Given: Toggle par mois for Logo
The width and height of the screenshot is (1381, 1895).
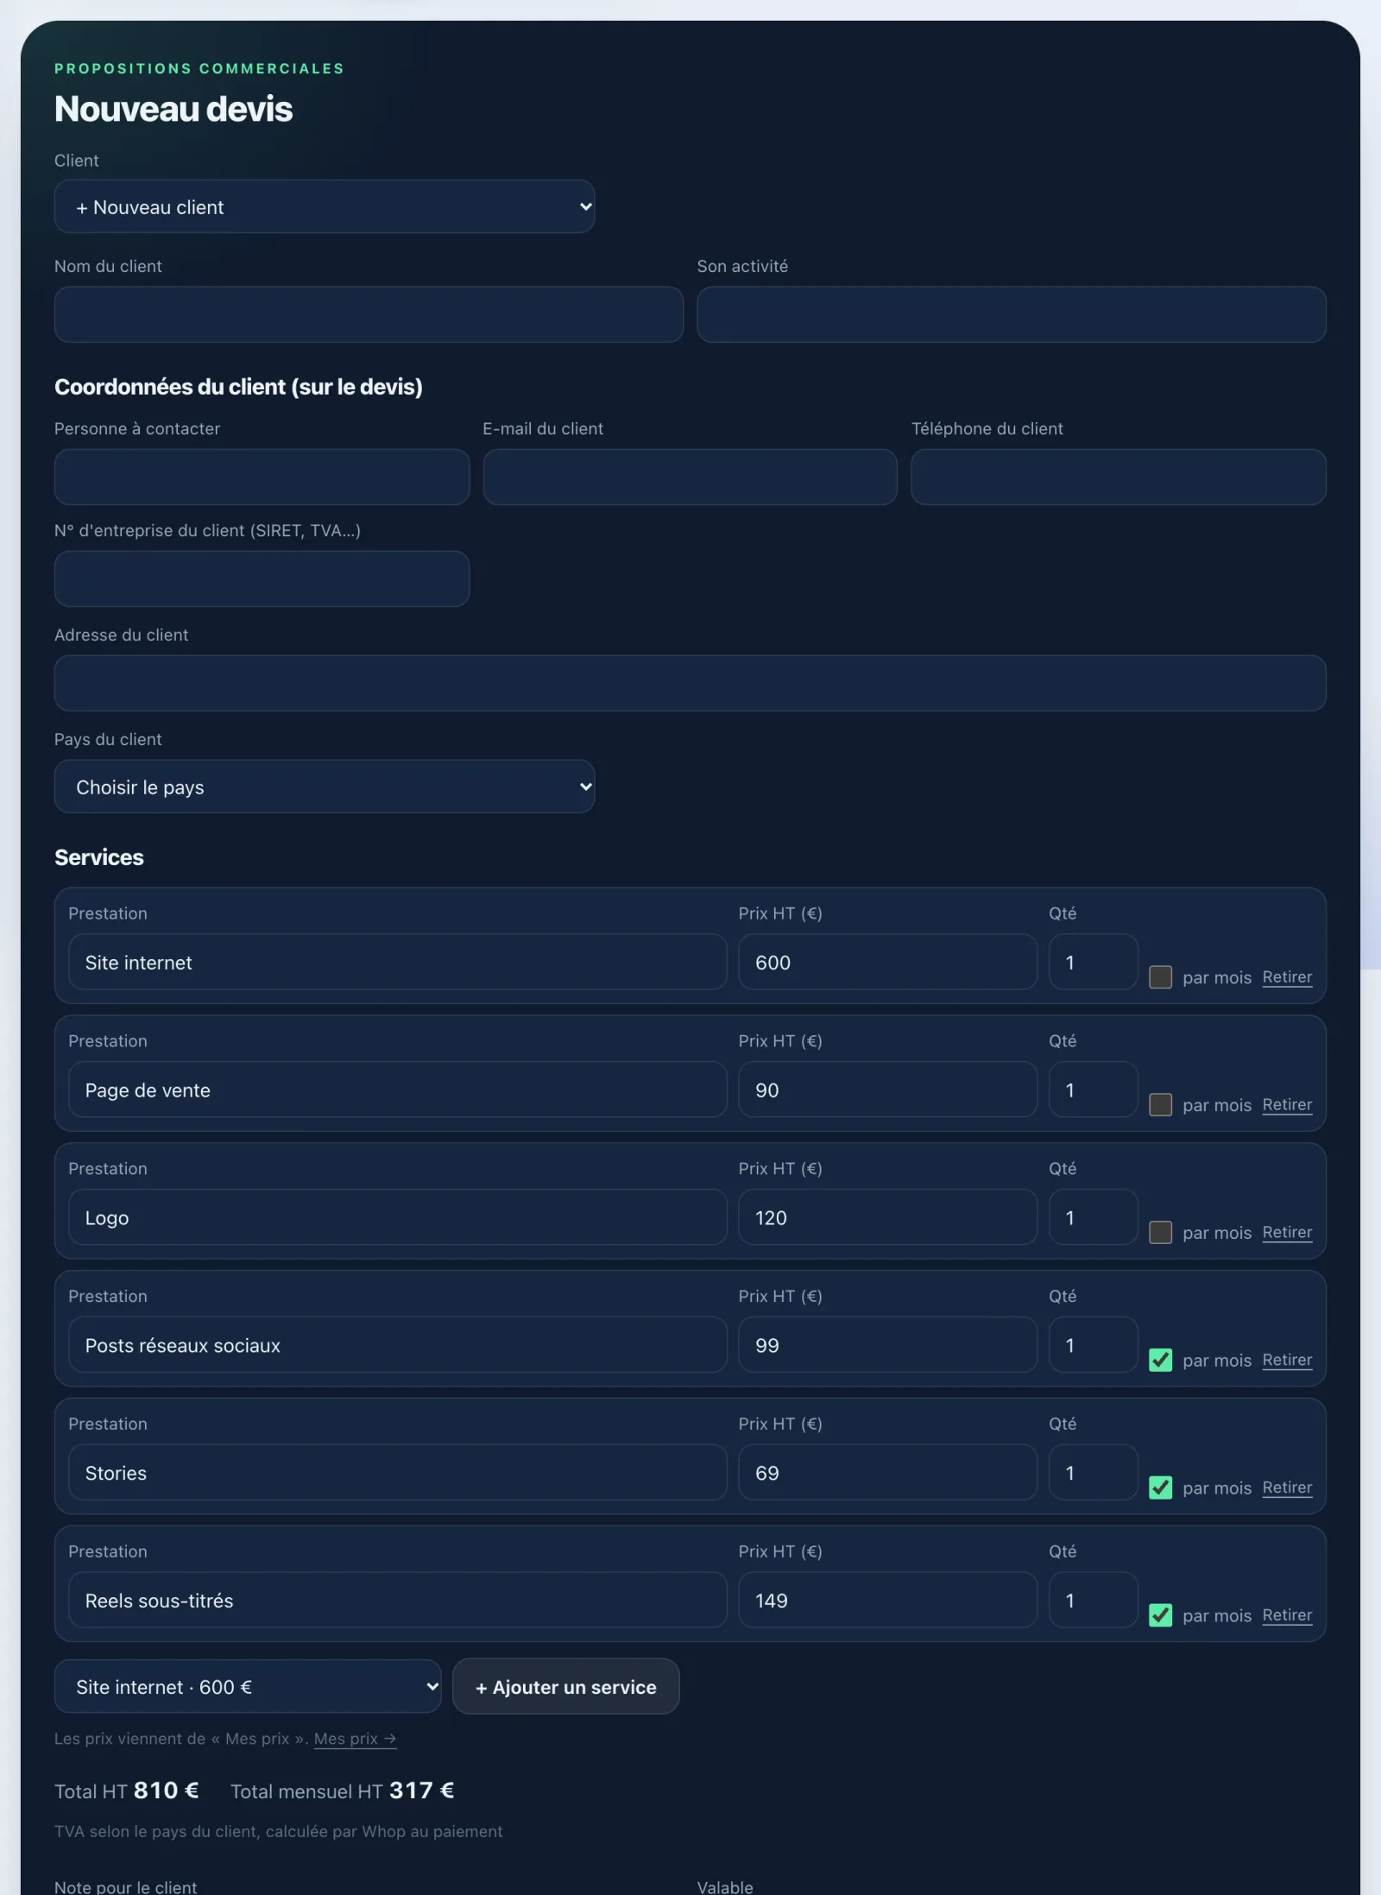Looking at the screenshot, I should click(x=1161, y=1233).
